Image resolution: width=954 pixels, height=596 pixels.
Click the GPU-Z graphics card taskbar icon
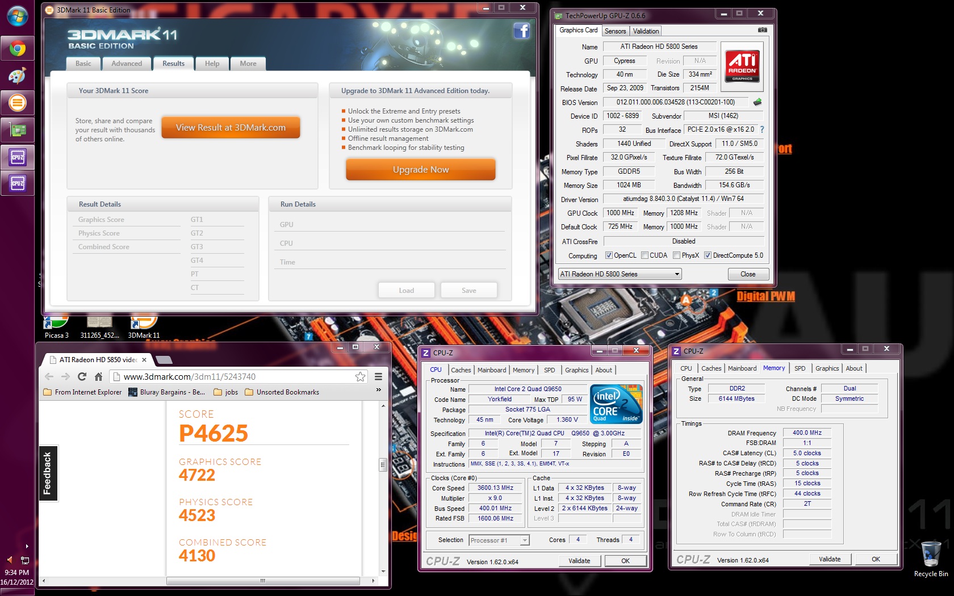(x=17, y=130)
